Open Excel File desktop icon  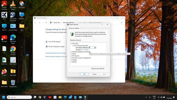(4, 61)
